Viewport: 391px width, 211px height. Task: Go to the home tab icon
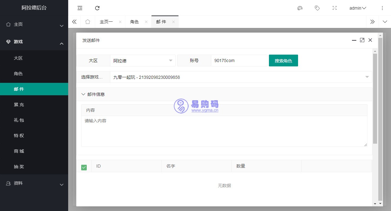tap(88, 22)
